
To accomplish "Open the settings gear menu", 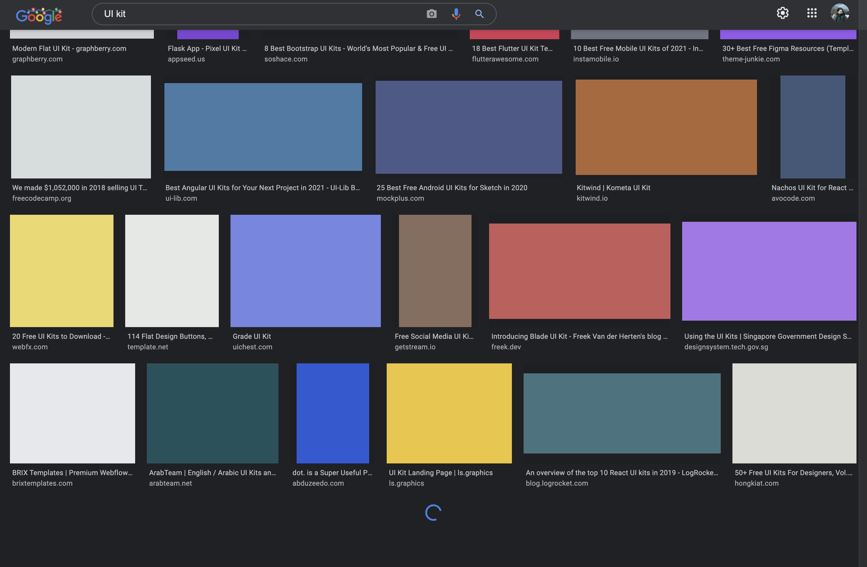I will 782,13.
